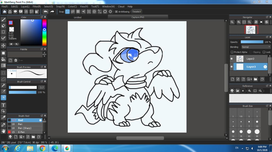
Task: Open the File menu
Action: coord(5,6)
